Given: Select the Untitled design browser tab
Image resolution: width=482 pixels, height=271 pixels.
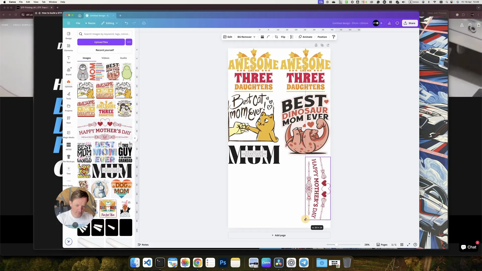Looking at the screenshot, I should point(100,16).
